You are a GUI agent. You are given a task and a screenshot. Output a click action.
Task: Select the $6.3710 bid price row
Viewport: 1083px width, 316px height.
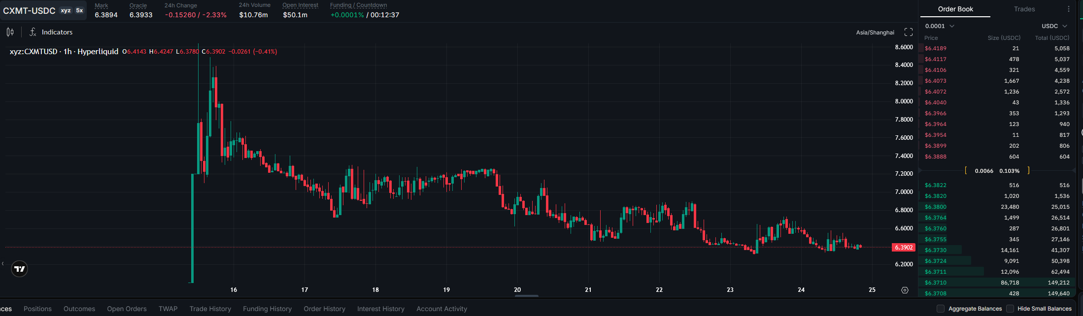tap(997, 283)
